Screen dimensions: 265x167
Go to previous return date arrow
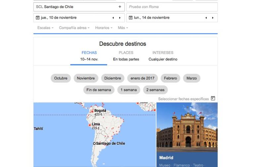tap(206, 18)
